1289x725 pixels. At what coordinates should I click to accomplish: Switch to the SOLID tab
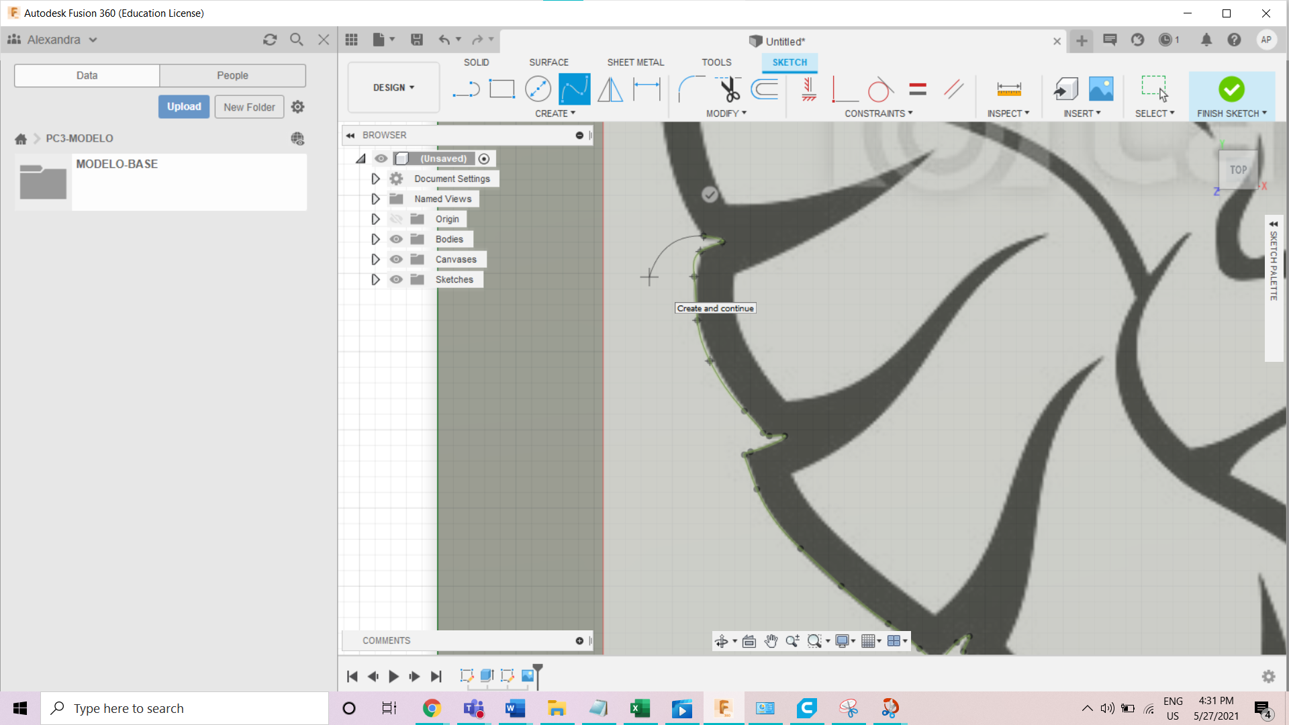pos(476,62)
